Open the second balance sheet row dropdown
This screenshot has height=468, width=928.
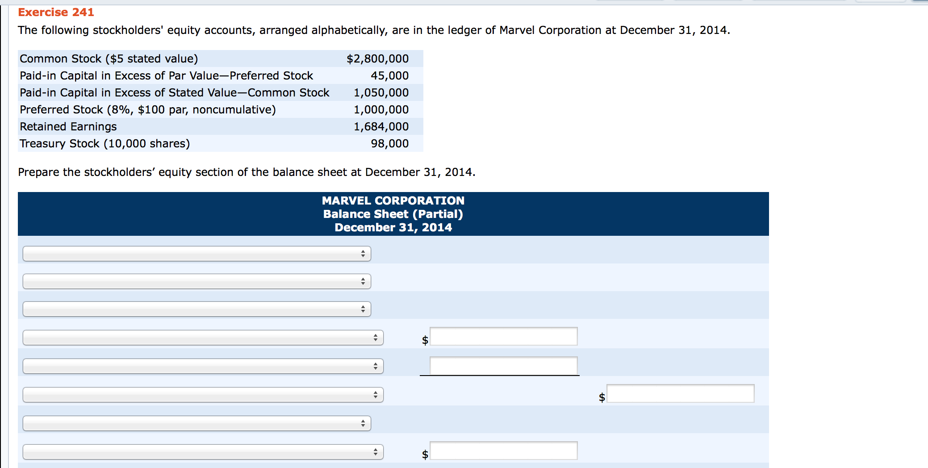(x=197, y=281)
